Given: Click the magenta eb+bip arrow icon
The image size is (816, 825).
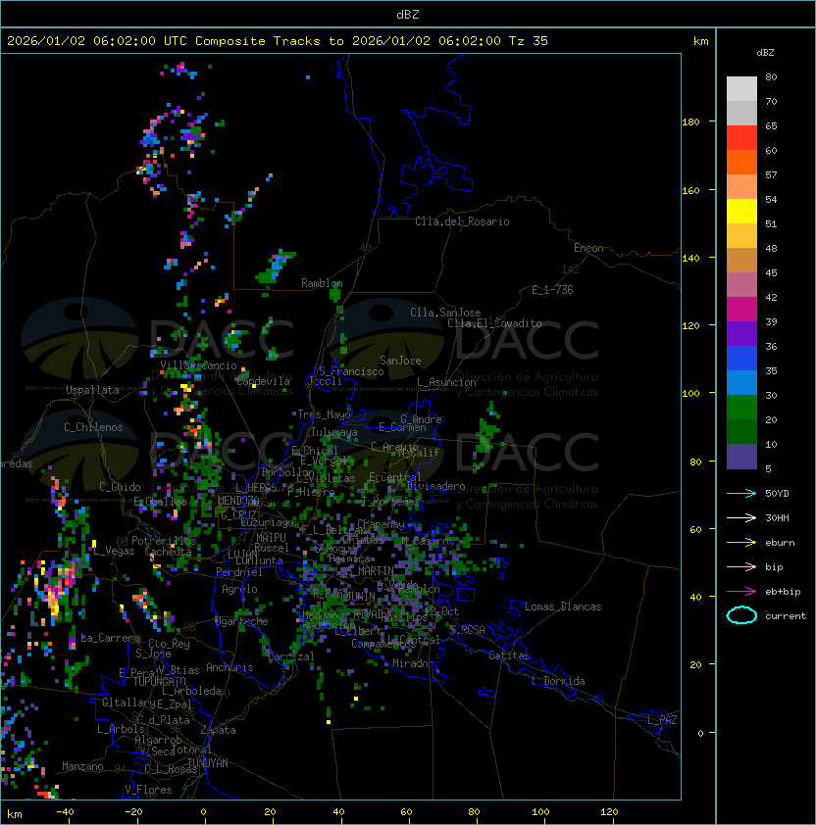Looking at the screenshot, I should point(741,591).
